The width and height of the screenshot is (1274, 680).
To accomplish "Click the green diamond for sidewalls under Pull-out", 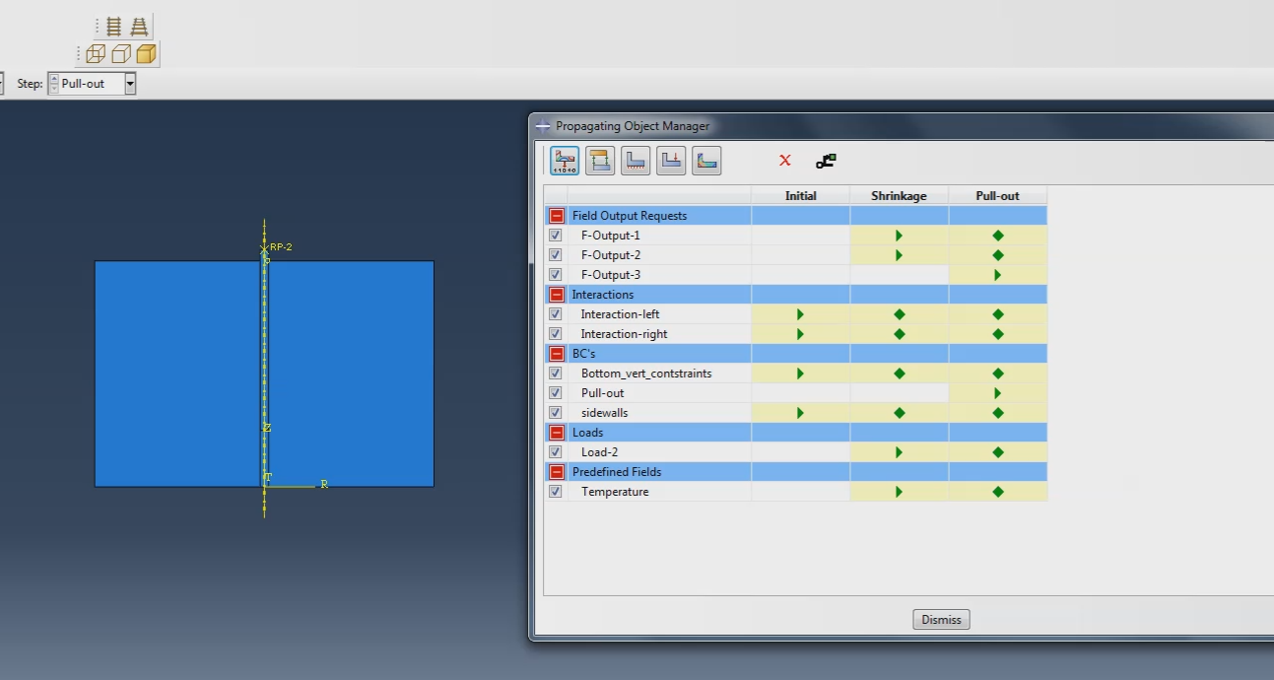I will click(997, 412).
